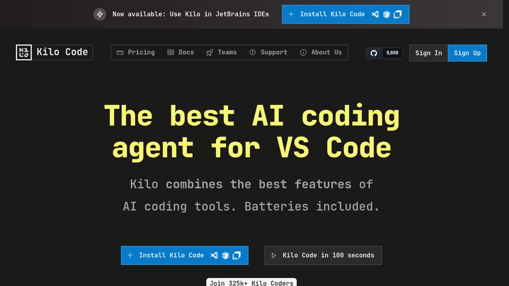Click the VS Code icon on hero install button

tap(214, 255)
